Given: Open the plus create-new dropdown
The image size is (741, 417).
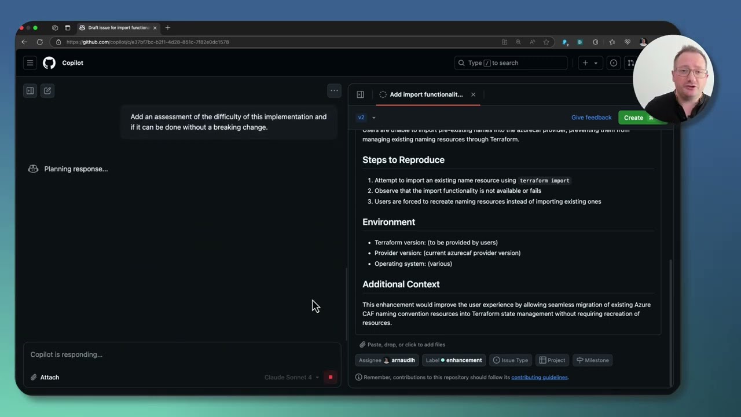Looking at the screenshot, I should (x=589, y=63).
